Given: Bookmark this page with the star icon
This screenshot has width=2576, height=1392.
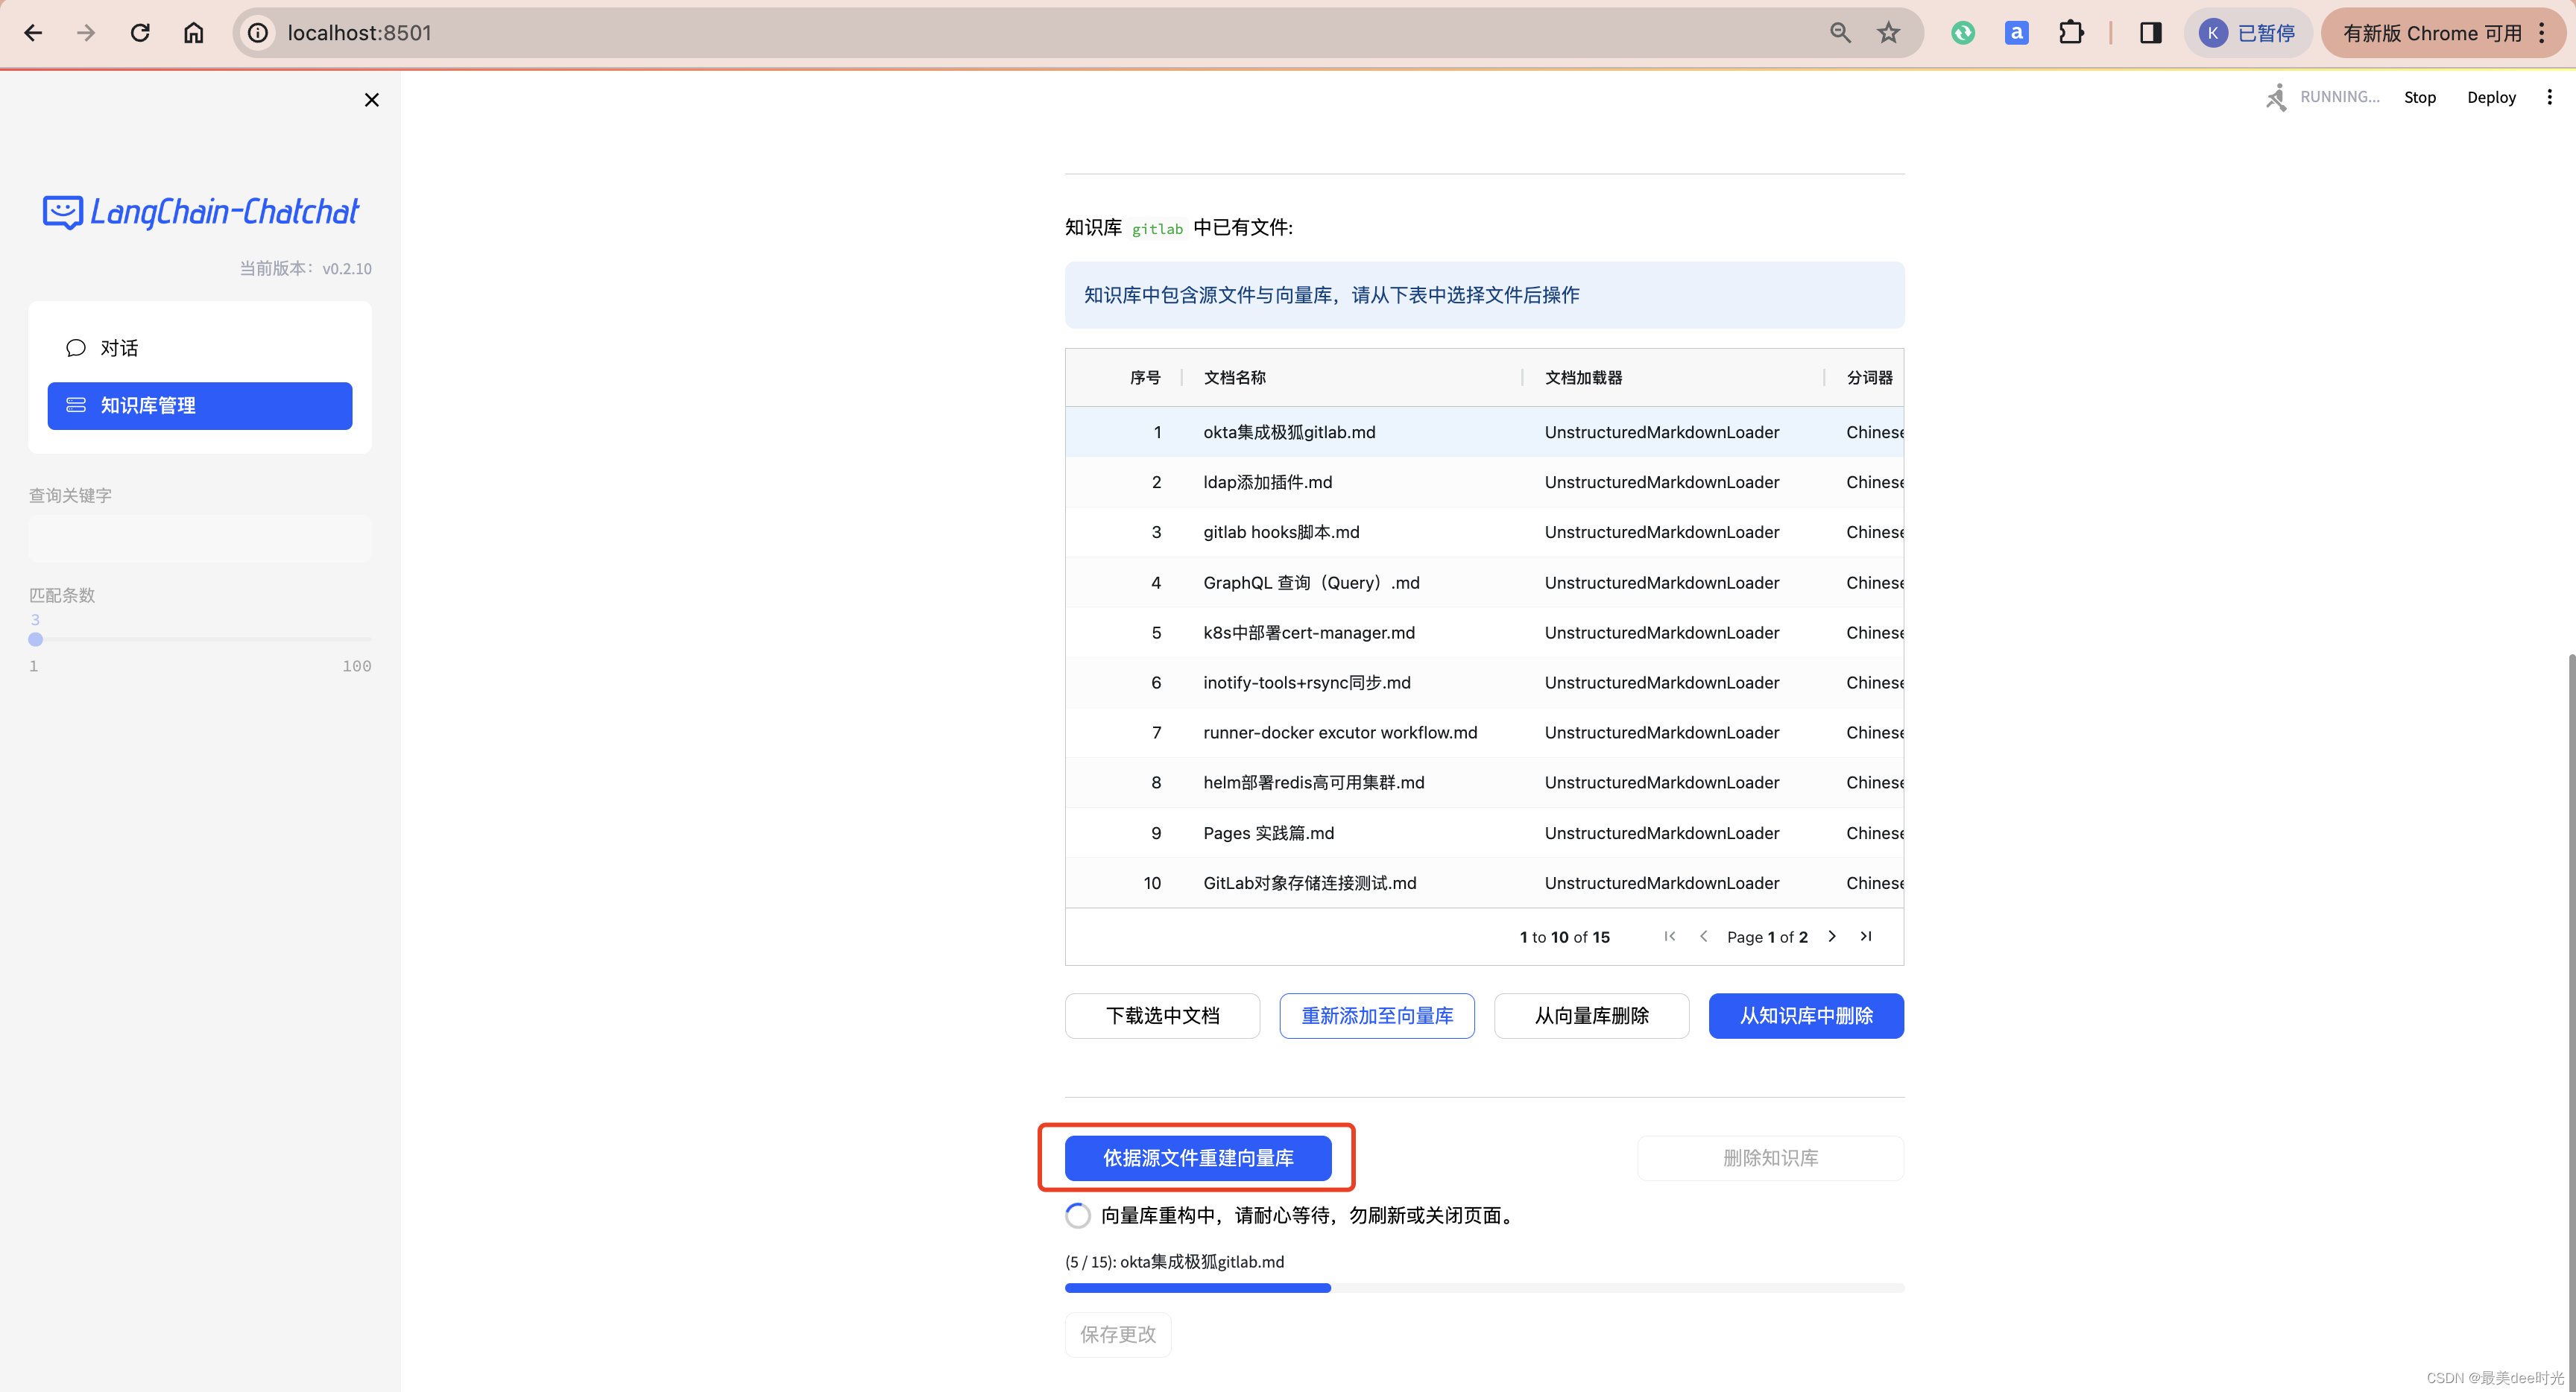Looking at the screenshot, I should (1888, 33).
